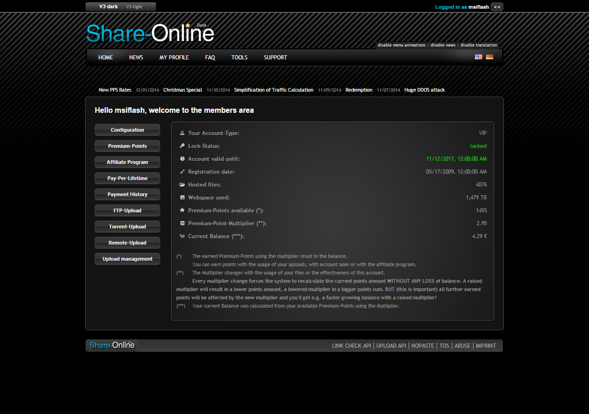This screenshot has height=414, width=589.
Task: Click the Lock-Status key icon
Action: [182, 146]
